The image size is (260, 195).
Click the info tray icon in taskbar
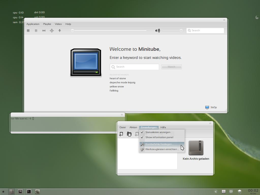click(231, 191)
